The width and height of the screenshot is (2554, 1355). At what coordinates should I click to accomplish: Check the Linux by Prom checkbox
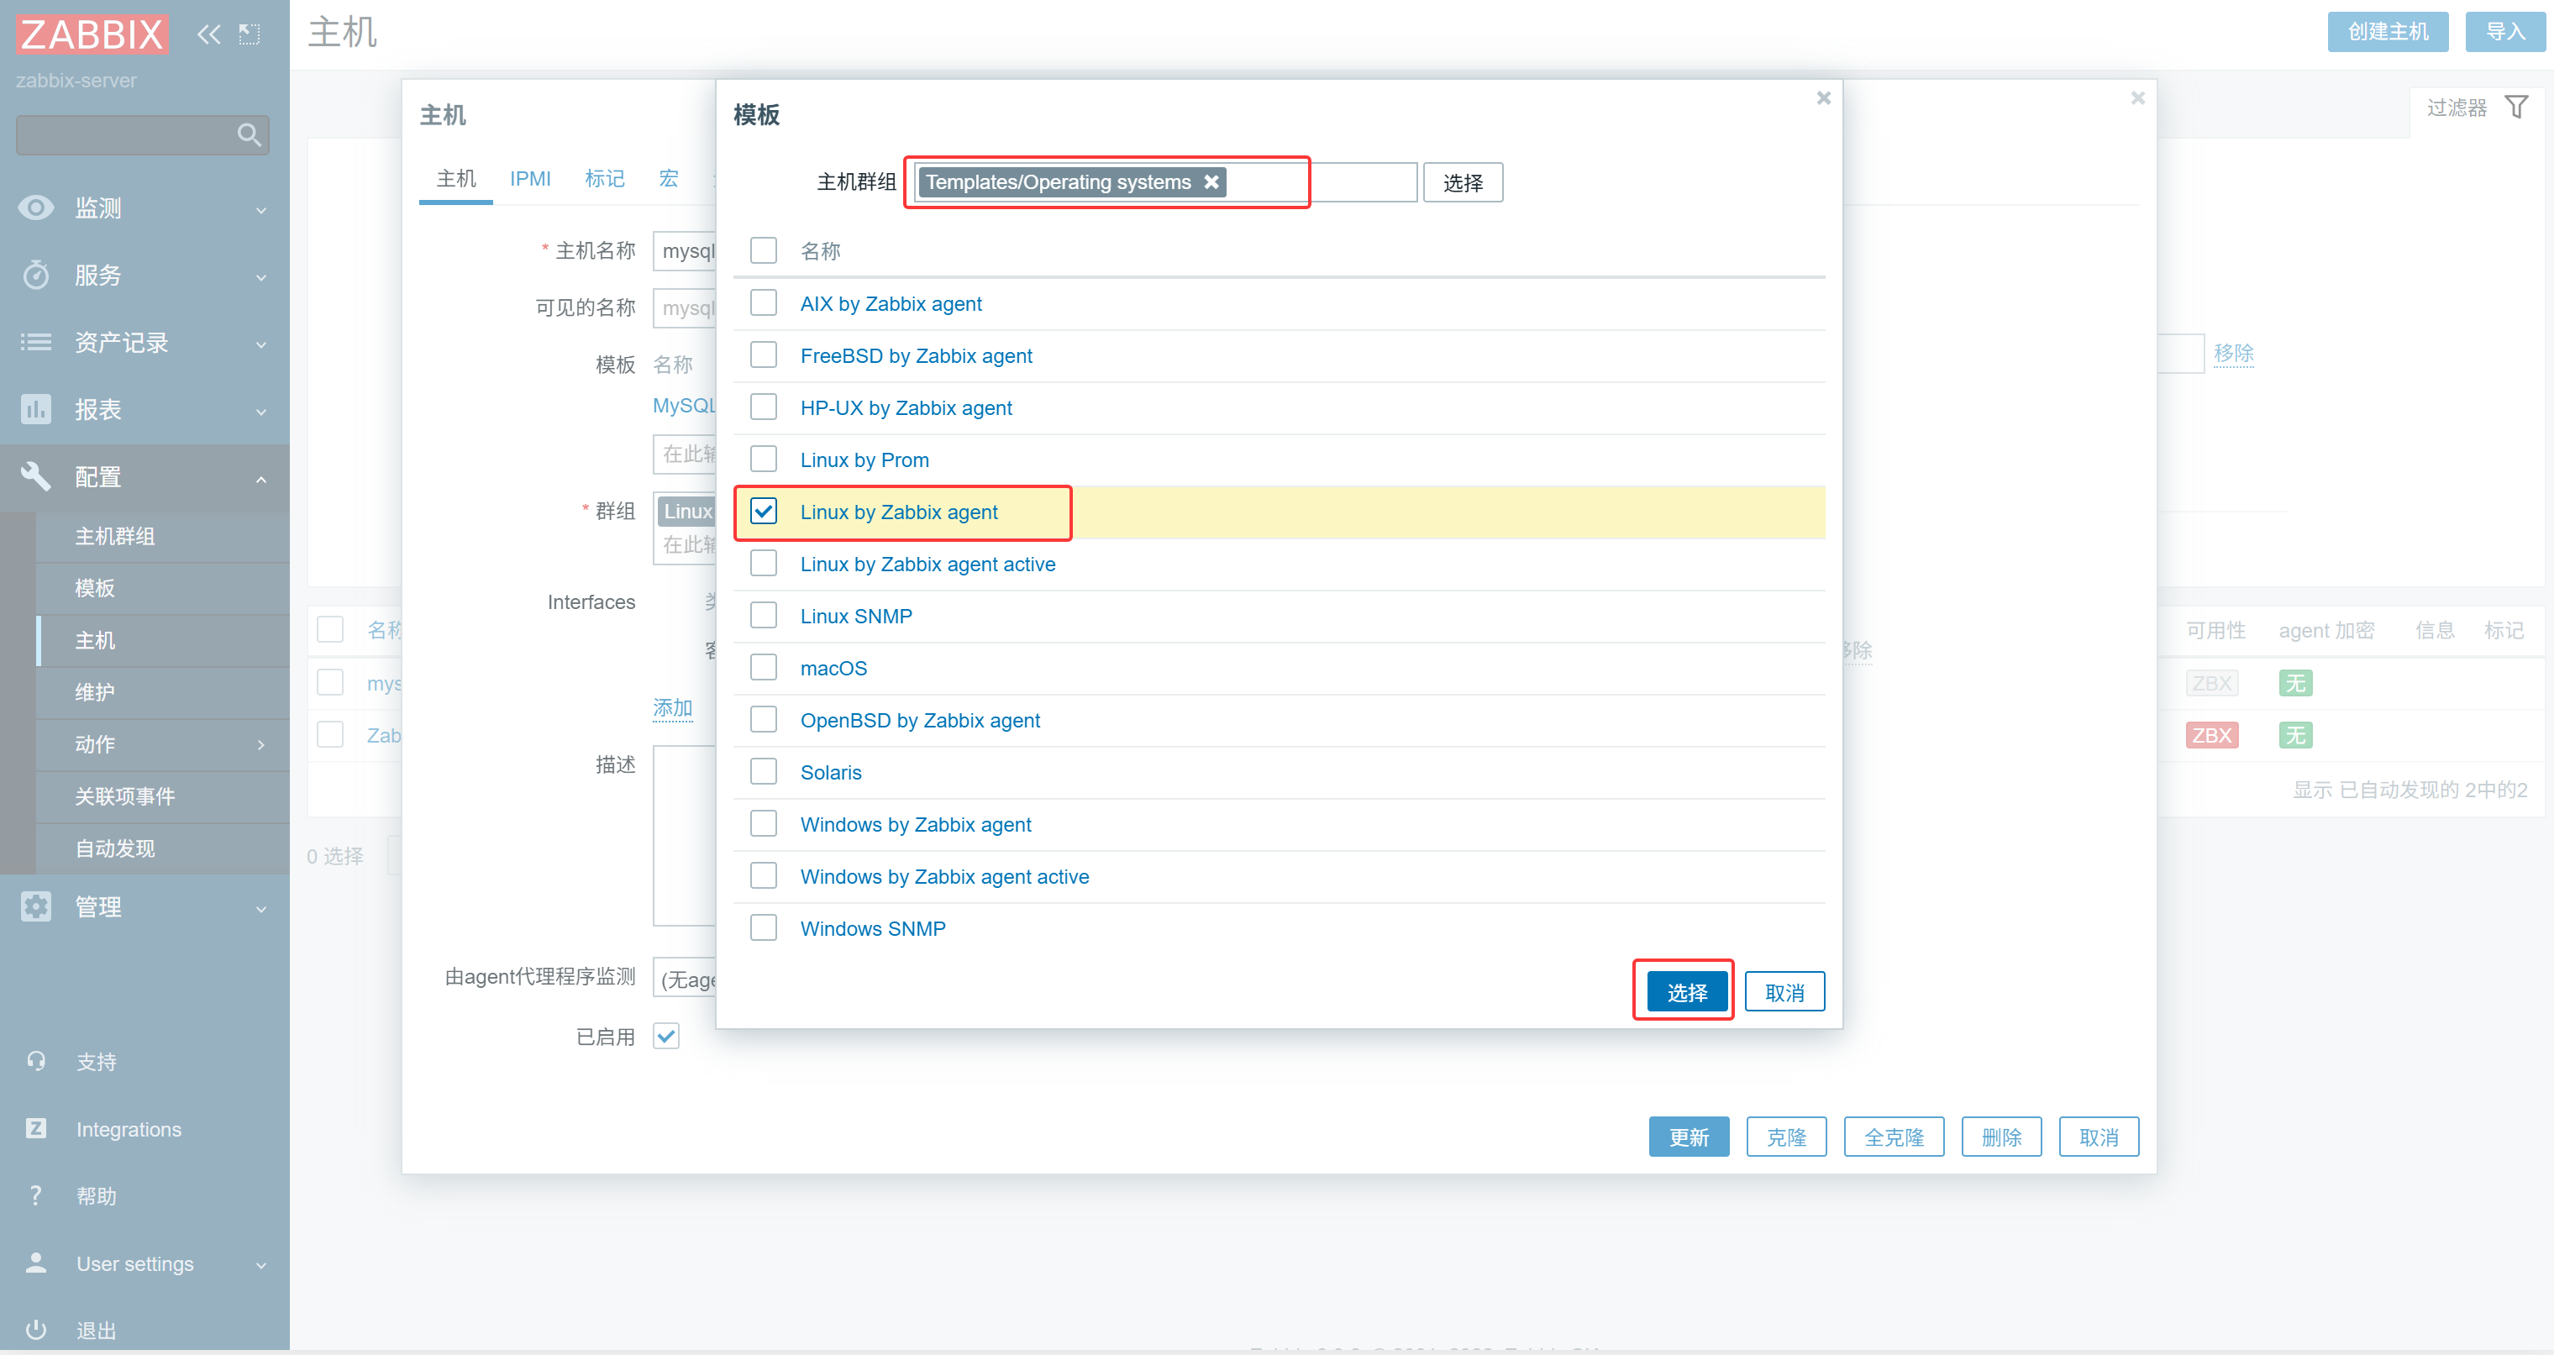click(x=764, y=459)
